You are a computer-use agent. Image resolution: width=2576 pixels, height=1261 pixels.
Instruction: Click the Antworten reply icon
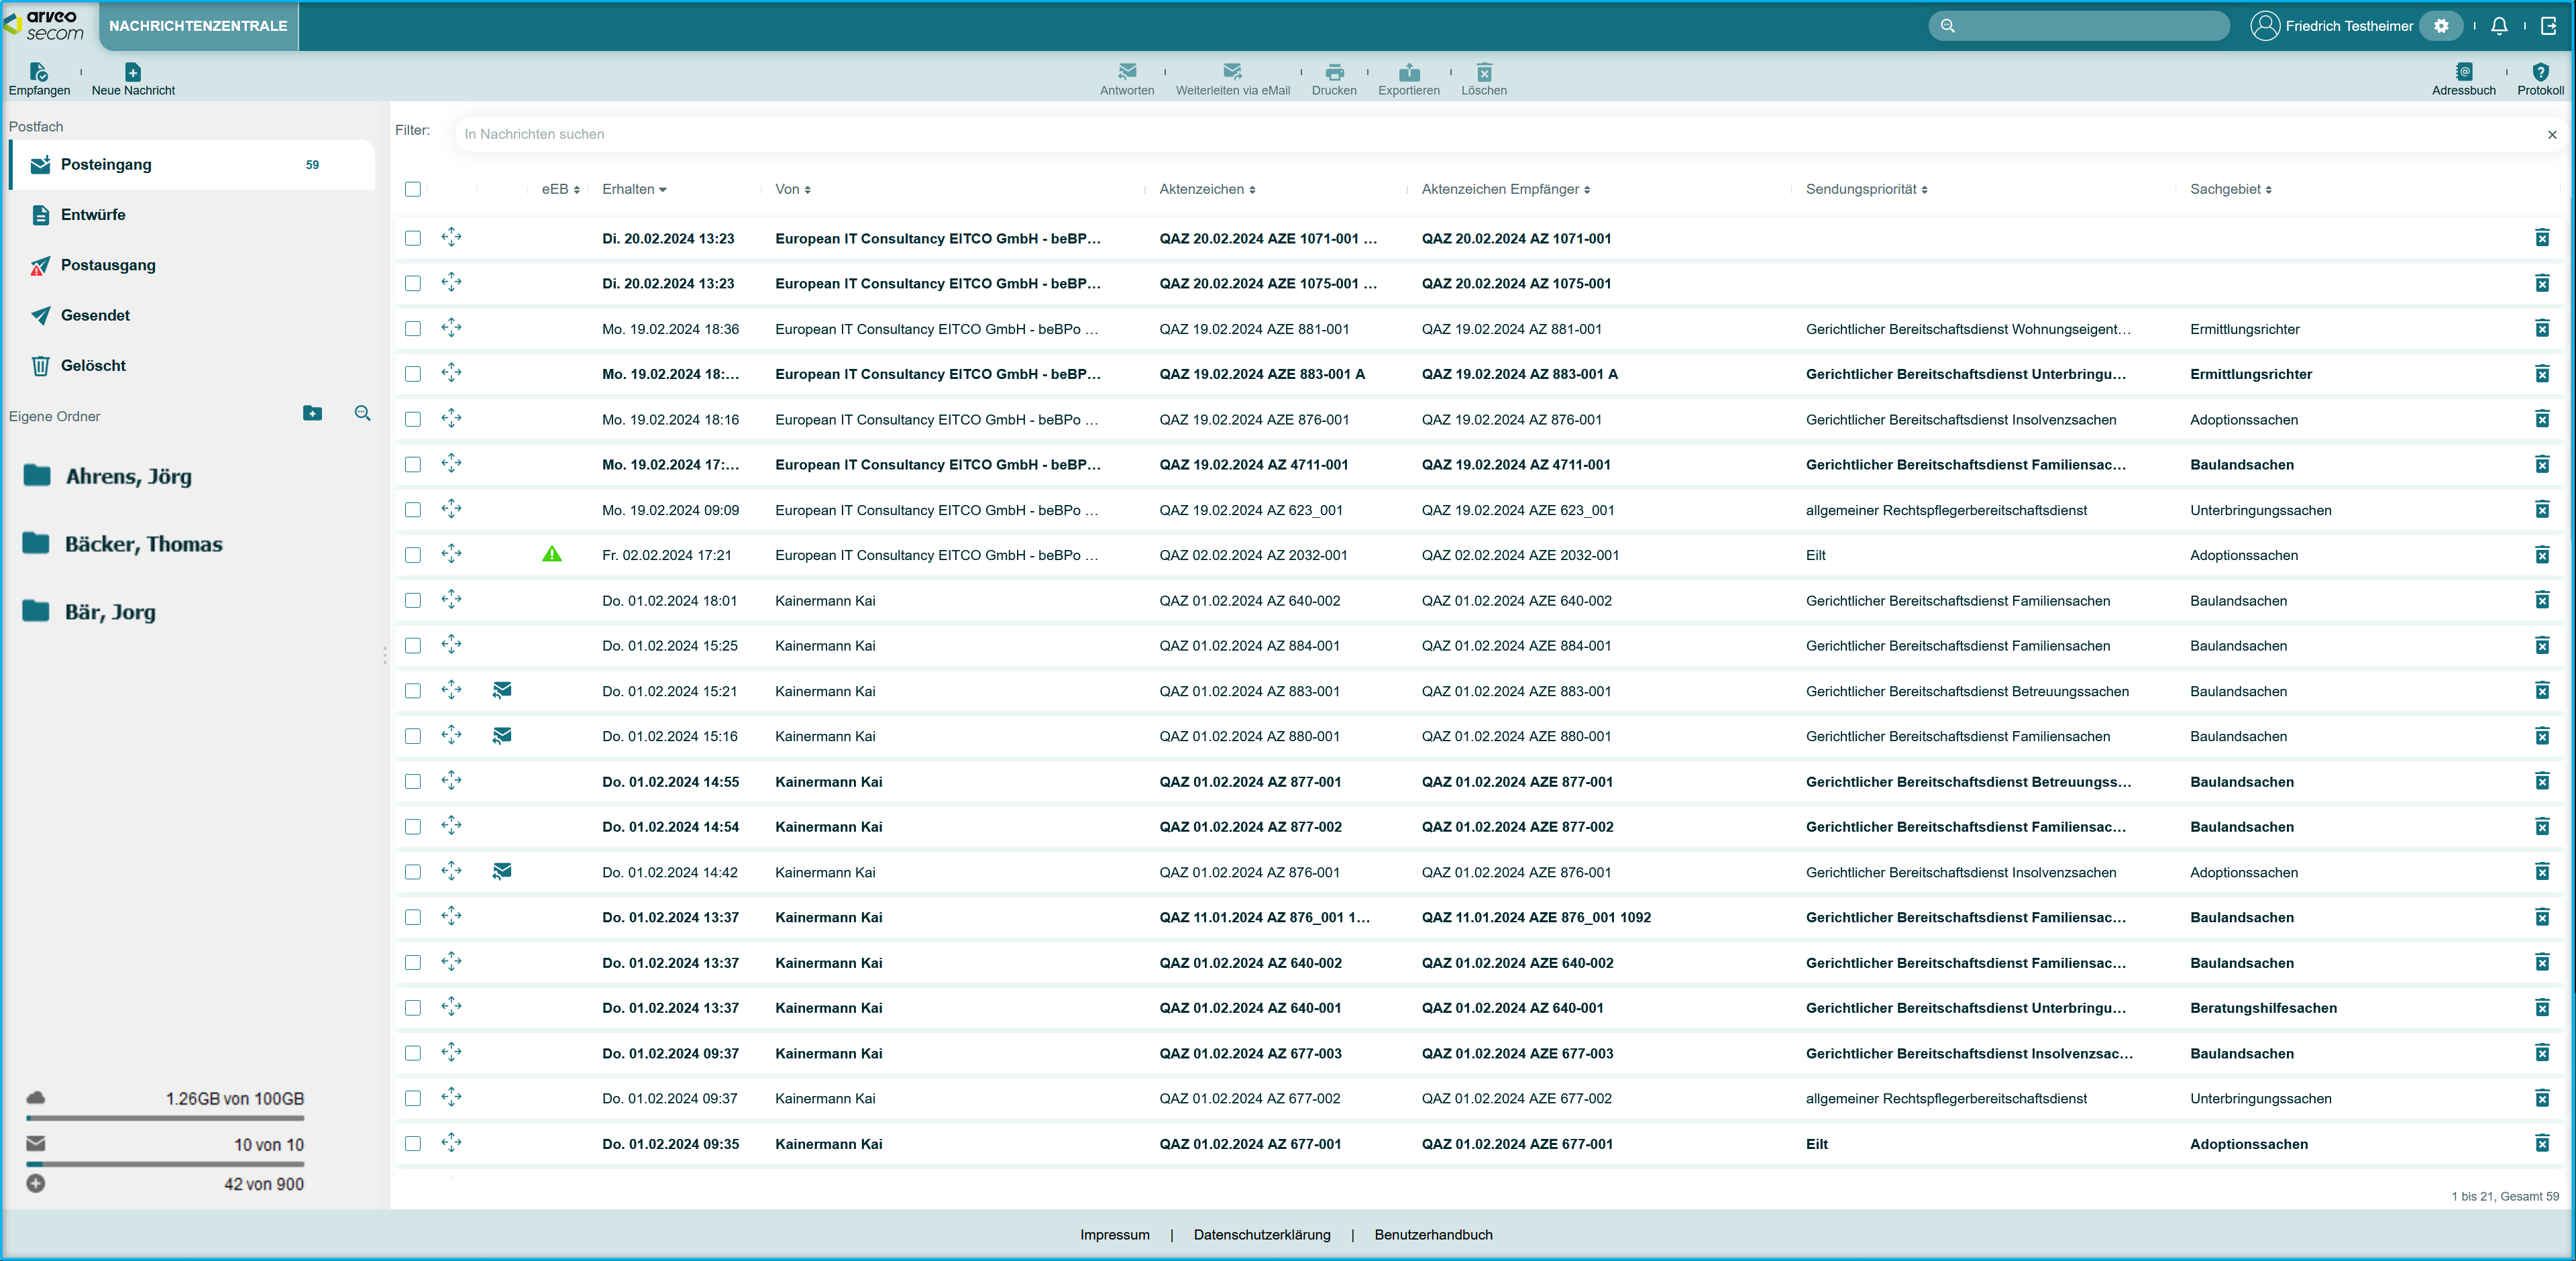coord(1127,72)
